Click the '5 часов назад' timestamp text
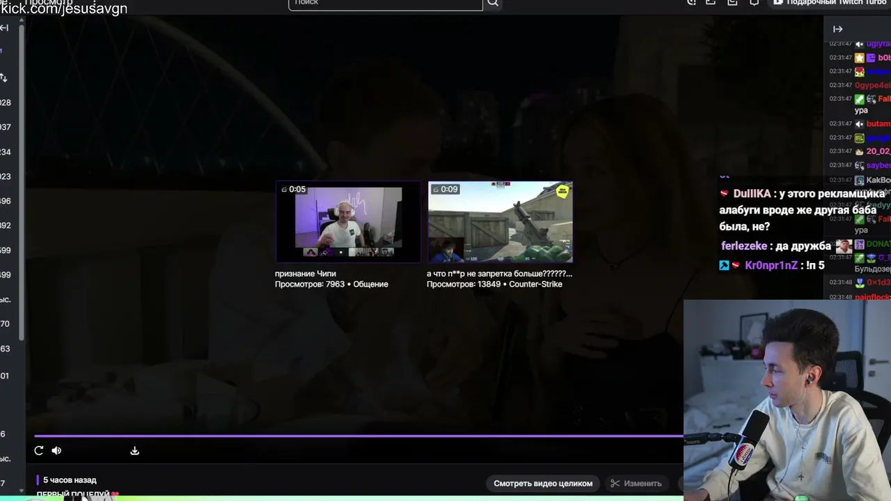The width and height of the screenshot is (891, 501). (70, 480)
